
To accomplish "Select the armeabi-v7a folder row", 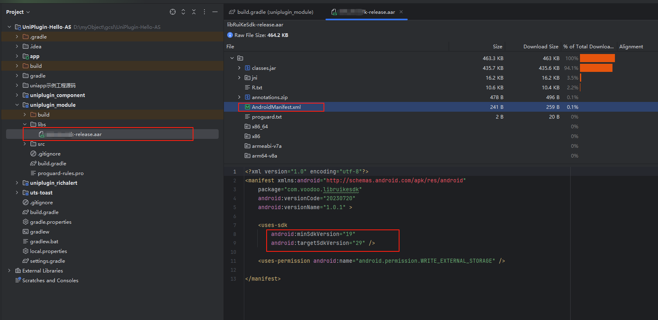I will pyautogui.click(x=441, y=146).
